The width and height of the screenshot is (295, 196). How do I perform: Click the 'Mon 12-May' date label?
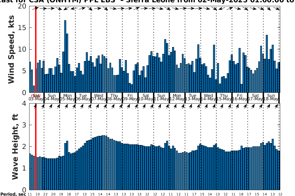point(177,97)
